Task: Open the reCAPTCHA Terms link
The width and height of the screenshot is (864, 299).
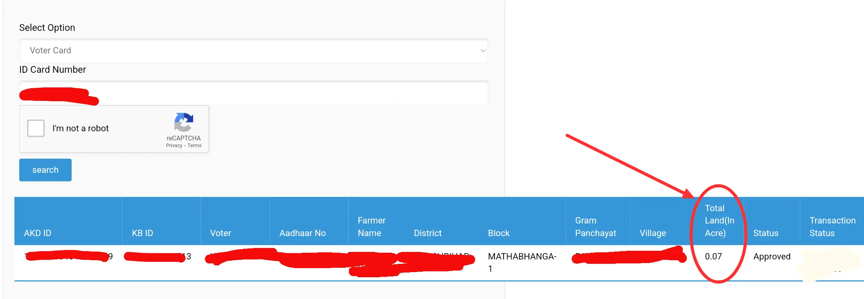Action: (194, 146)
